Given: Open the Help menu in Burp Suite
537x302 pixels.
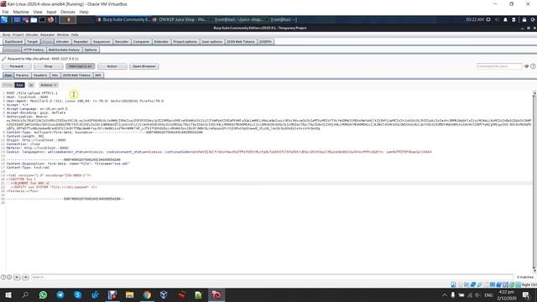Looking at the screenshot, I should (75, 34).
